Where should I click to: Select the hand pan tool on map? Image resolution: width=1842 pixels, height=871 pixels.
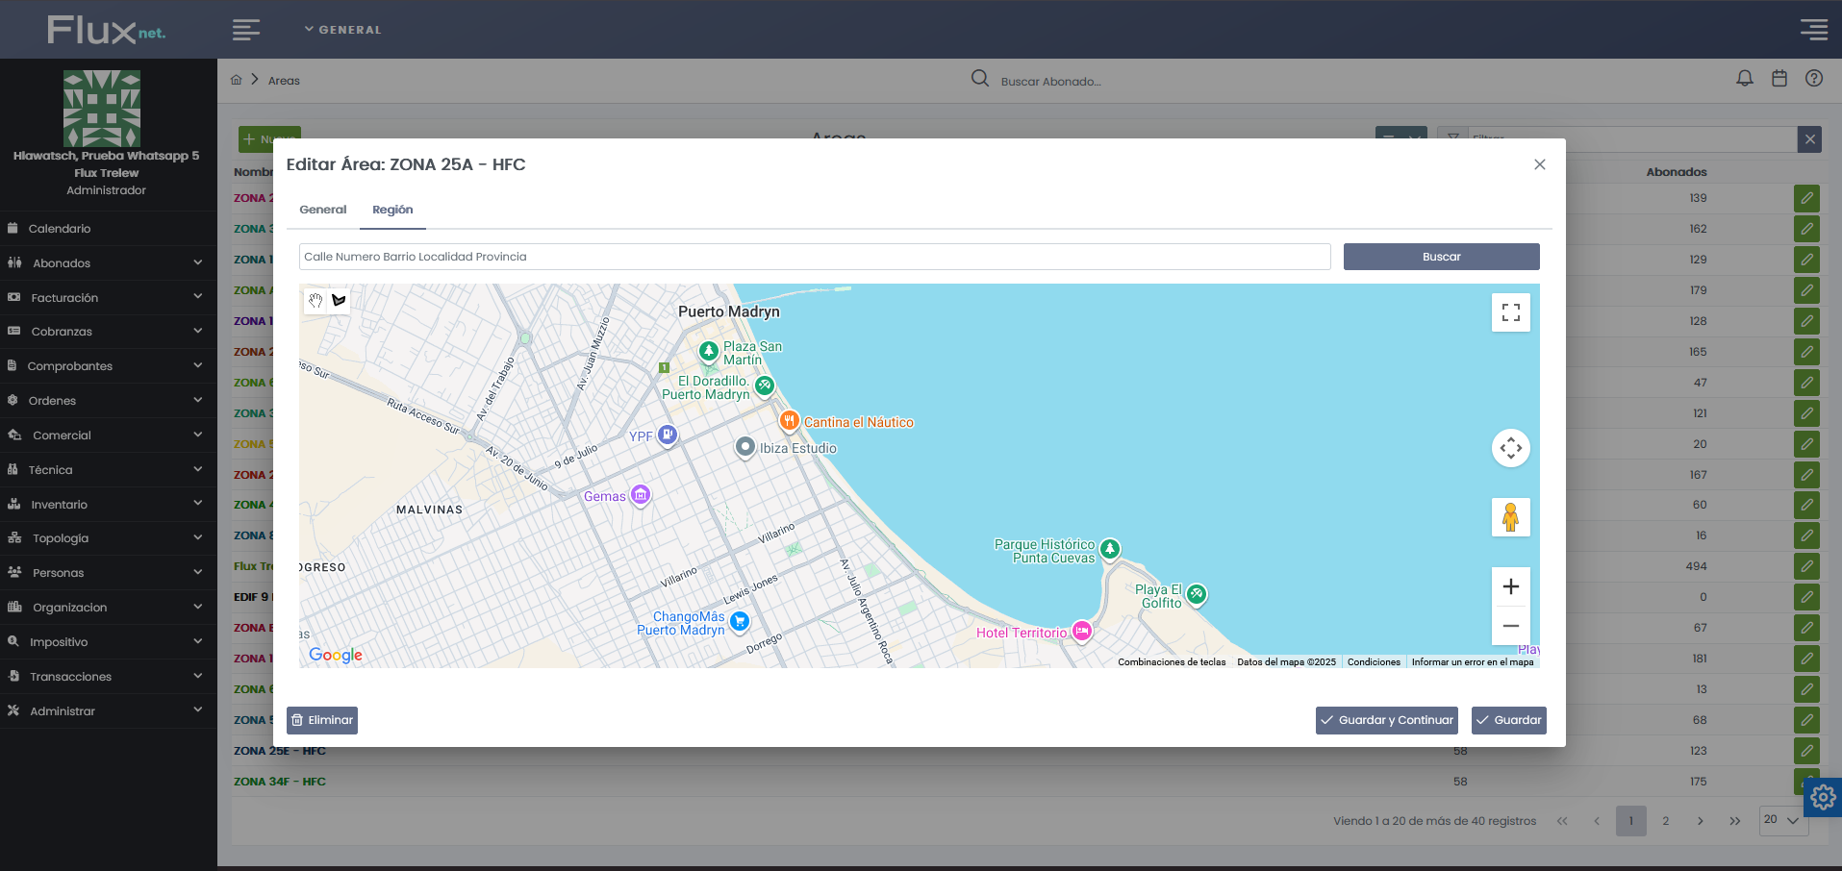(315, 301)
